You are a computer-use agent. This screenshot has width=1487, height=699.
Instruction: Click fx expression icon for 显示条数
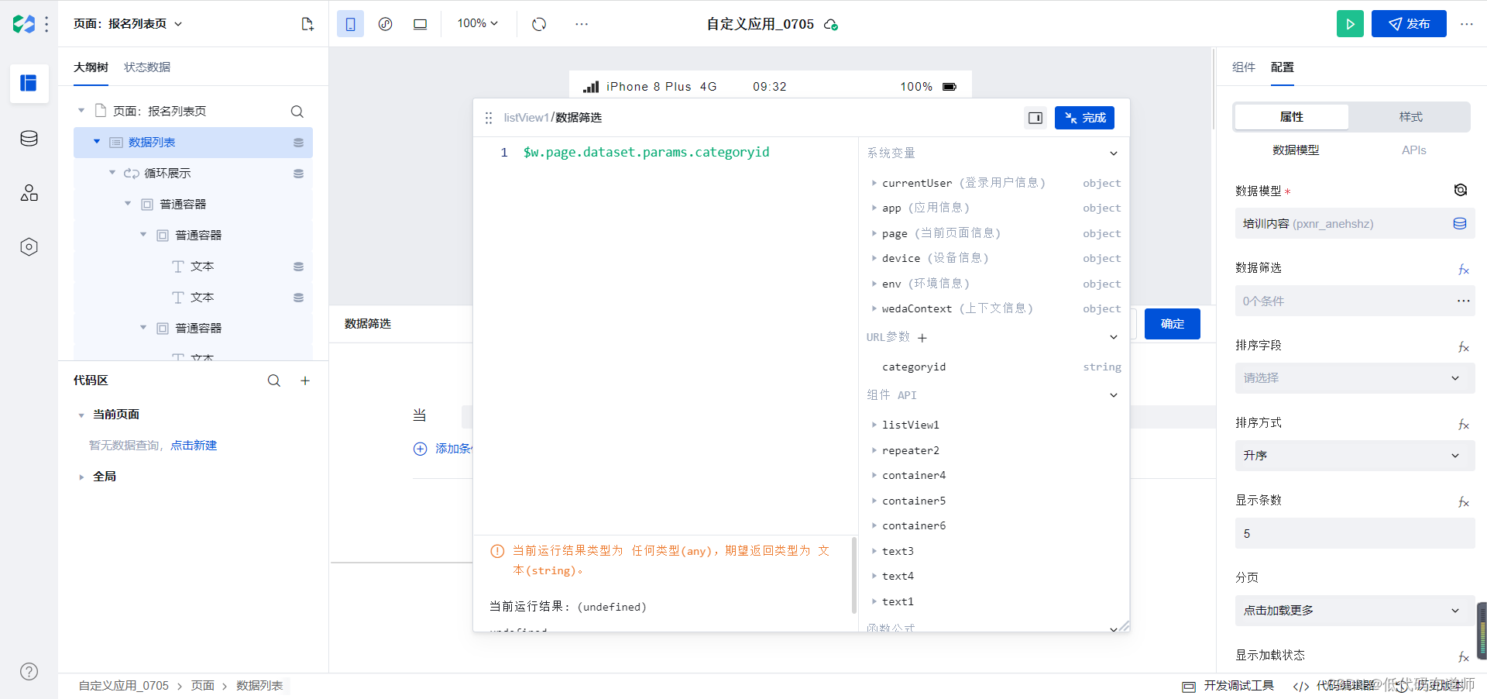tap(1463, 502)
